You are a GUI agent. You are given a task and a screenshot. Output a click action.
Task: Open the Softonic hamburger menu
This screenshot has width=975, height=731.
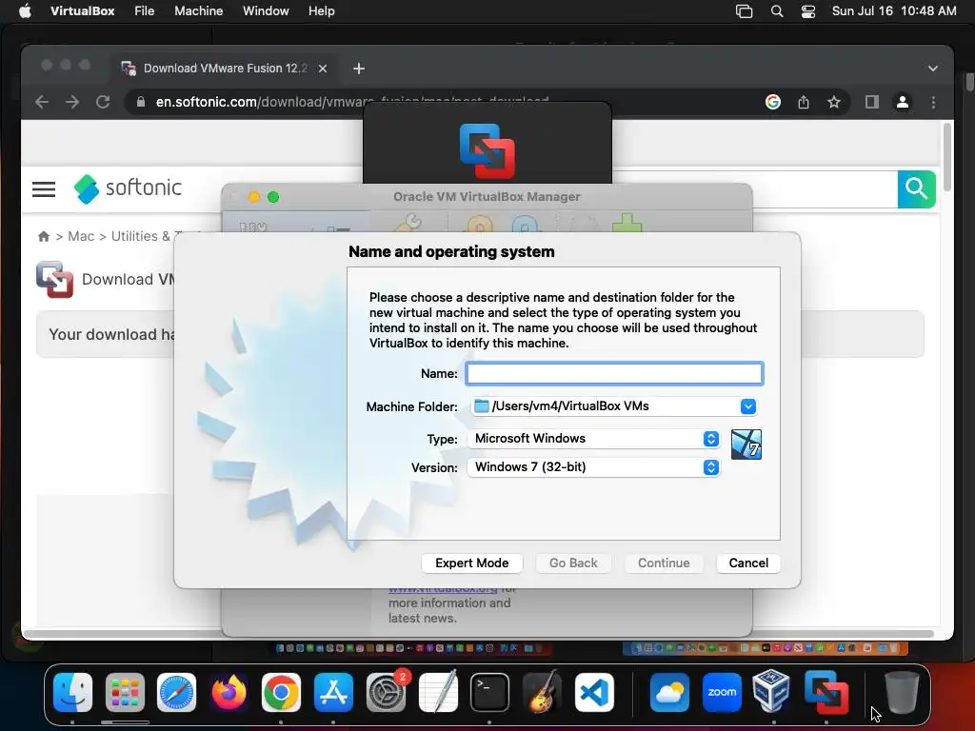(44, 189)
